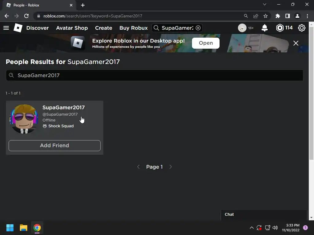314x235 pixels.
Task: Click the Page 1 label
Action: 155,167
